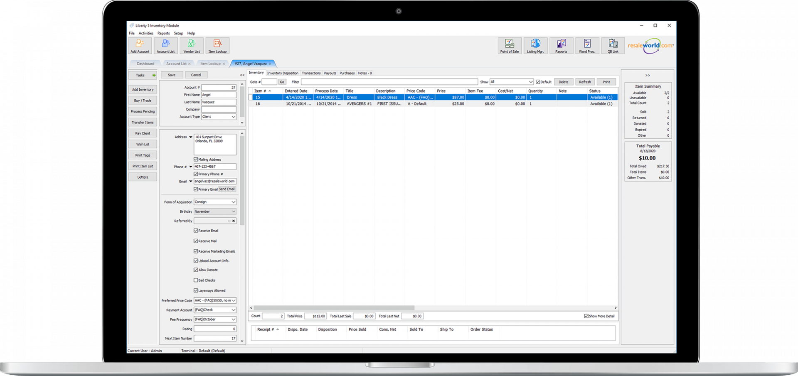Launch the Listing Mgr.
798x376 pixels.
(535, 46)
